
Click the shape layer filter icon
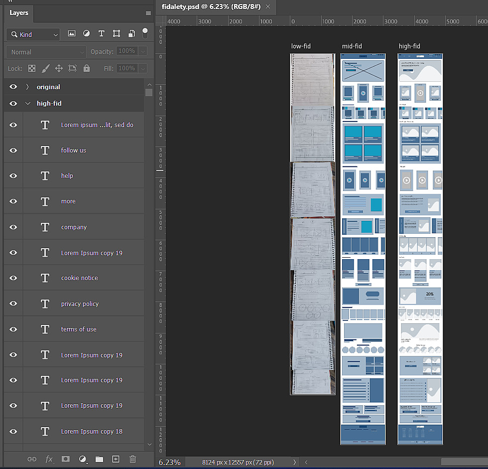coord(117,34)
